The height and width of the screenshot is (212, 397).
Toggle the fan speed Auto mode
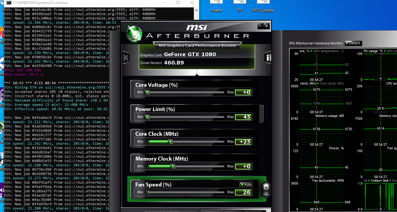(x=246, y=185)
